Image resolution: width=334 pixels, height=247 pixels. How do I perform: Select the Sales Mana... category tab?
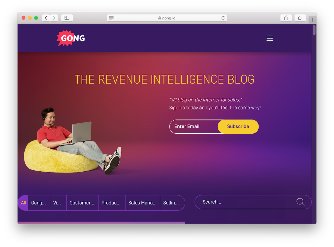[143, 203]
